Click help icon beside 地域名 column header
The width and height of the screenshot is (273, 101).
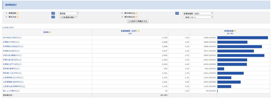pyautogui.click(x=50, y=32)
